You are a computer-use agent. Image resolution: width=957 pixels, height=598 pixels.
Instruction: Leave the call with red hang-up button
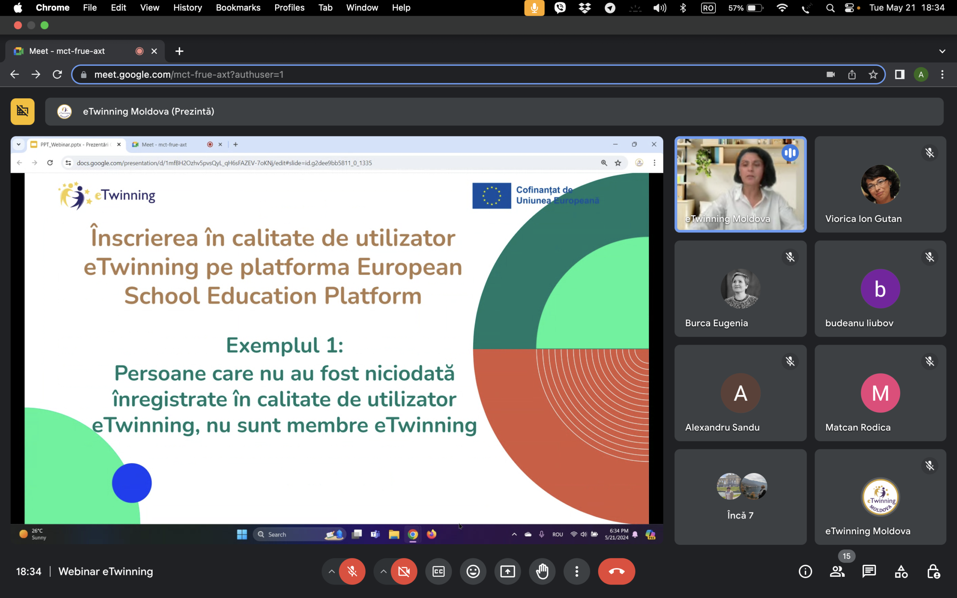tap(616, 571)
